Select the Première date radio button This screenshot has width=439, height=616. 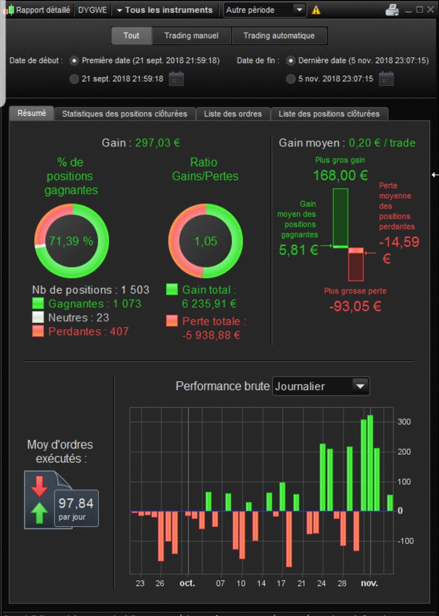coord(74,61)
